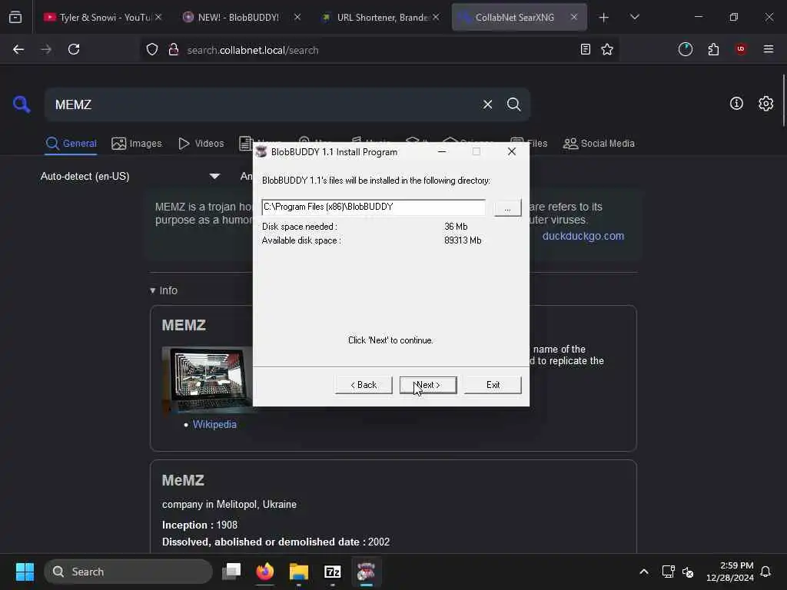This screenshot has height=590, width=787.
Task: Click the Back button in the installer
Action: [x=364, y=385]
